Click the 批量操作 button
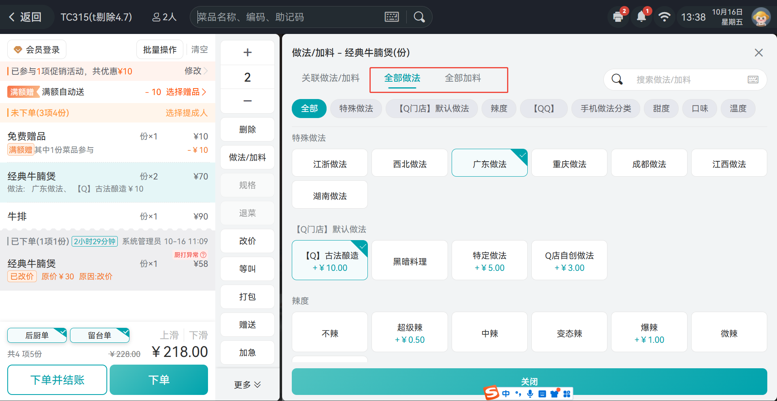This screenshot has width=777, height=401. 160,50
